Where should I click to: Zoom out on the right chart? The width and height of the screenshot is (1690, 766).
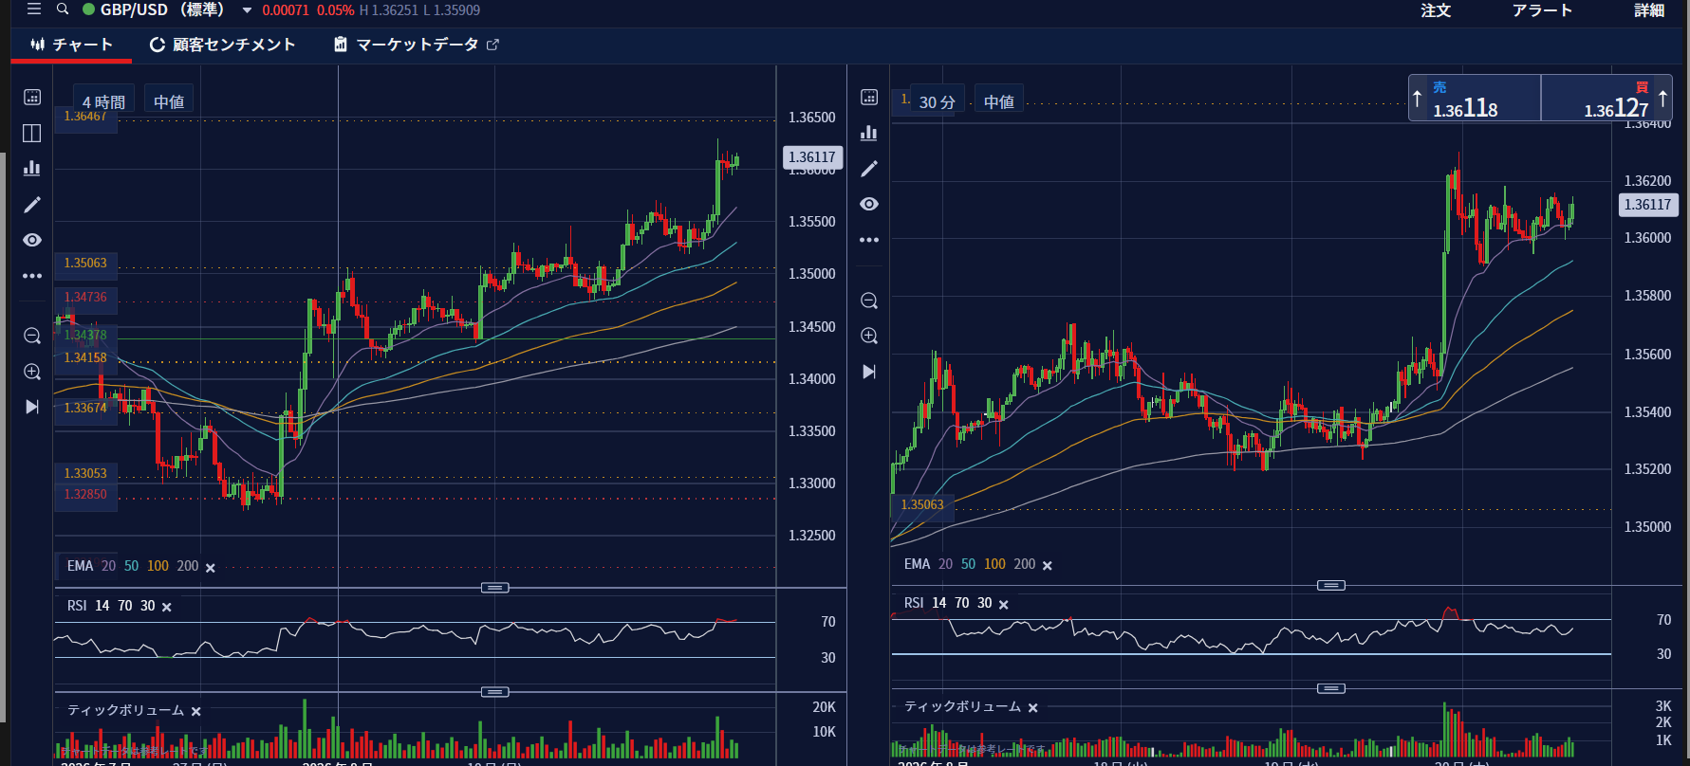[x=869, y=301]
